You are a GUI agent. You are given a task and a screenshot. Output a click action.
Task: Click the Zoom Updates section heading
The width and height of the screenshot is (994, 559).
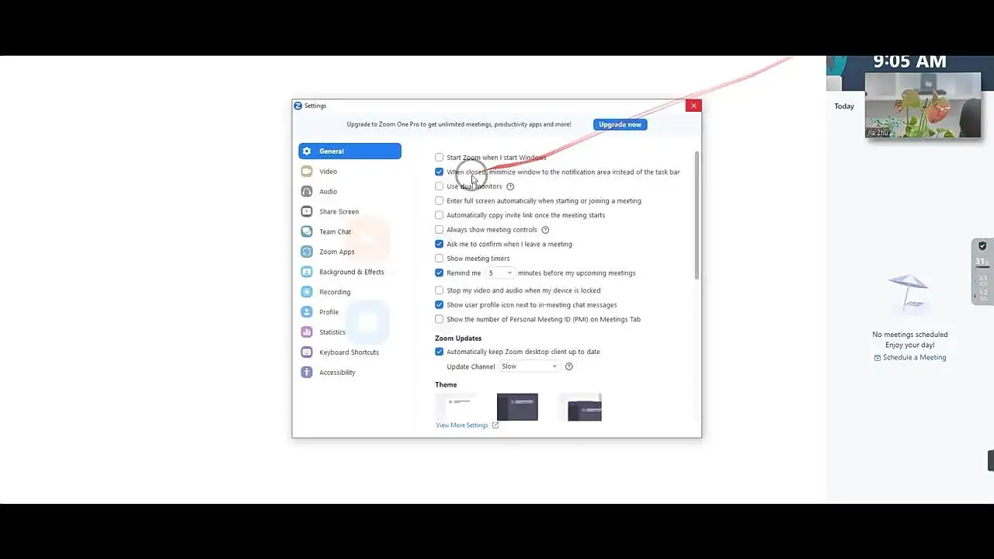tap(458, 339)
